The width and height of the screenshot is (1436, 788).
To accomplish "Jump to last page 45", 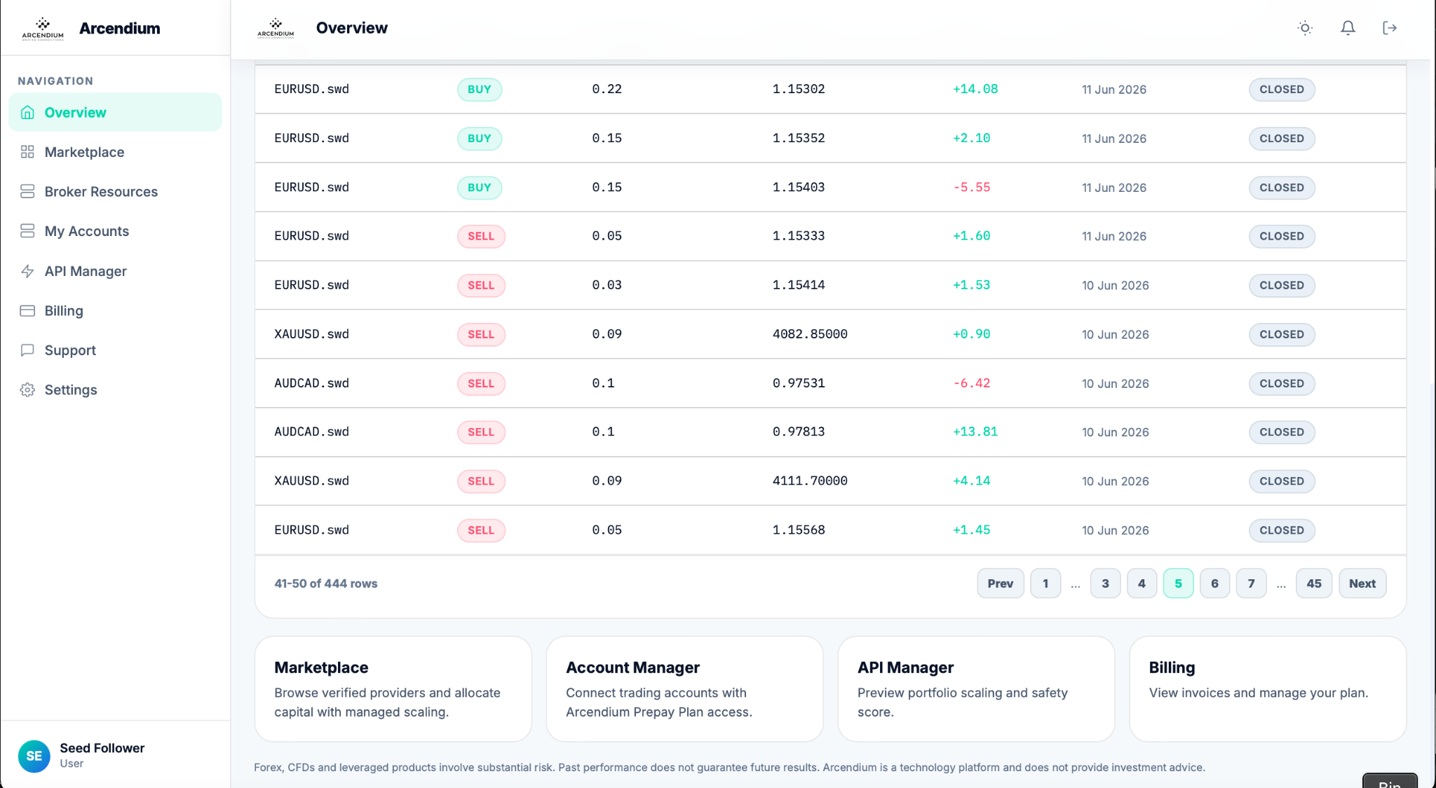I will [1314, 583].
